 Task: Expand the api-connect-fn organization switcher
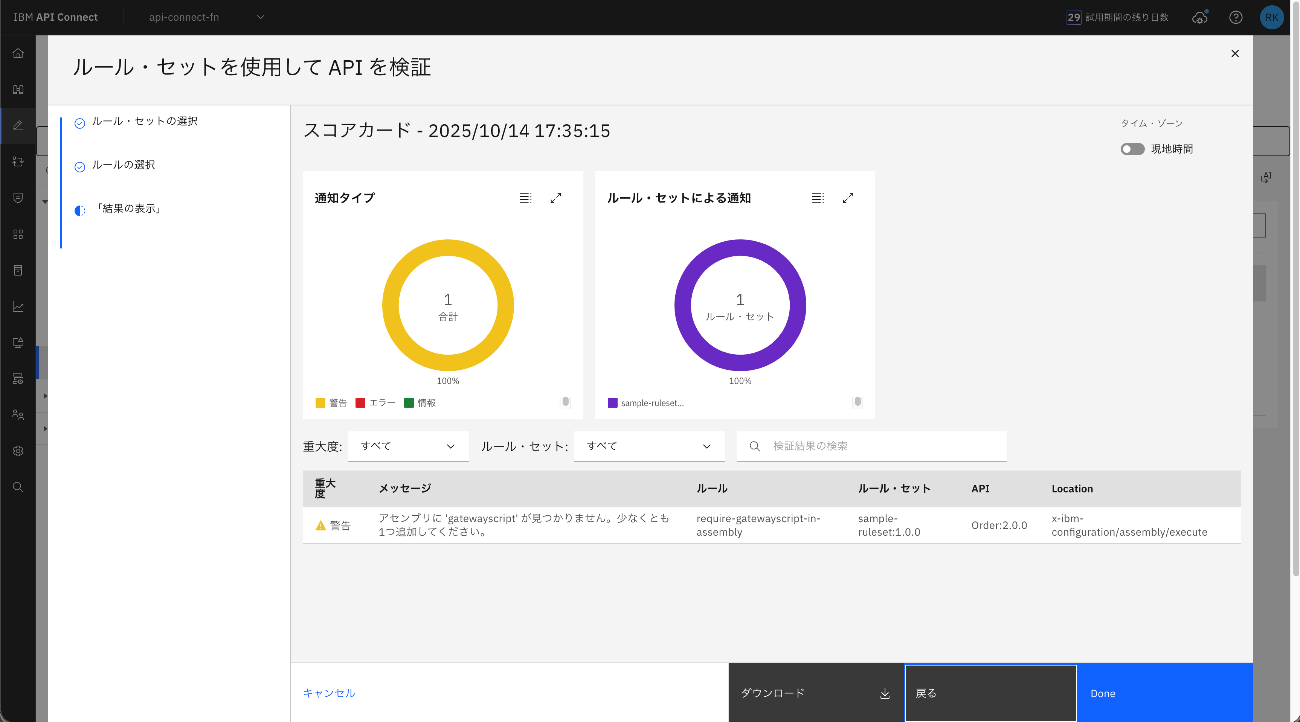point(206,17)
